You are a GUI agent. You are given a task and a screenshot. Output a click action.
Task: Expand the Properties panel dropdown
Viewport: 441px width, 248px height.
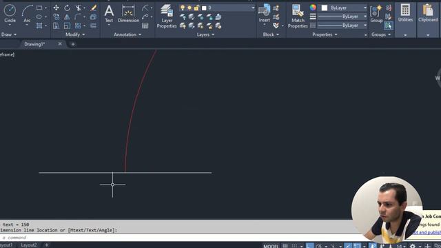pos(325,34)
